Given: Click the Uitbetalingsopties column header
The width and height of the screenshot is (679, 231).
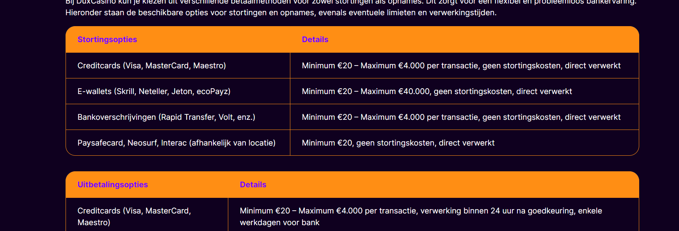Looking at the screenshot, I should point(113,185).
